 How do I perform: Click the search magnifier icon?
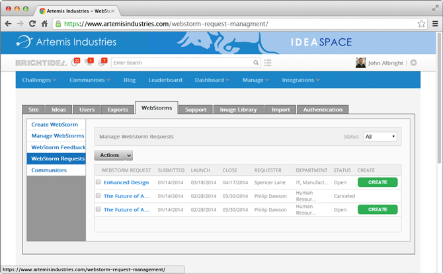click(x=256, y=63)
